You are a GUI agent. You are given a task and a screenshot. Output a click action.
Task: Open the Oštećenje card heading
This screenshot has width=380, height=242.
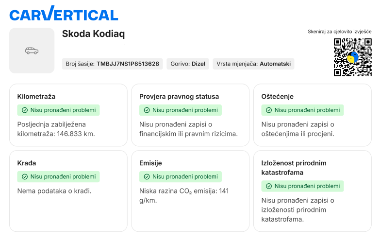277,96
